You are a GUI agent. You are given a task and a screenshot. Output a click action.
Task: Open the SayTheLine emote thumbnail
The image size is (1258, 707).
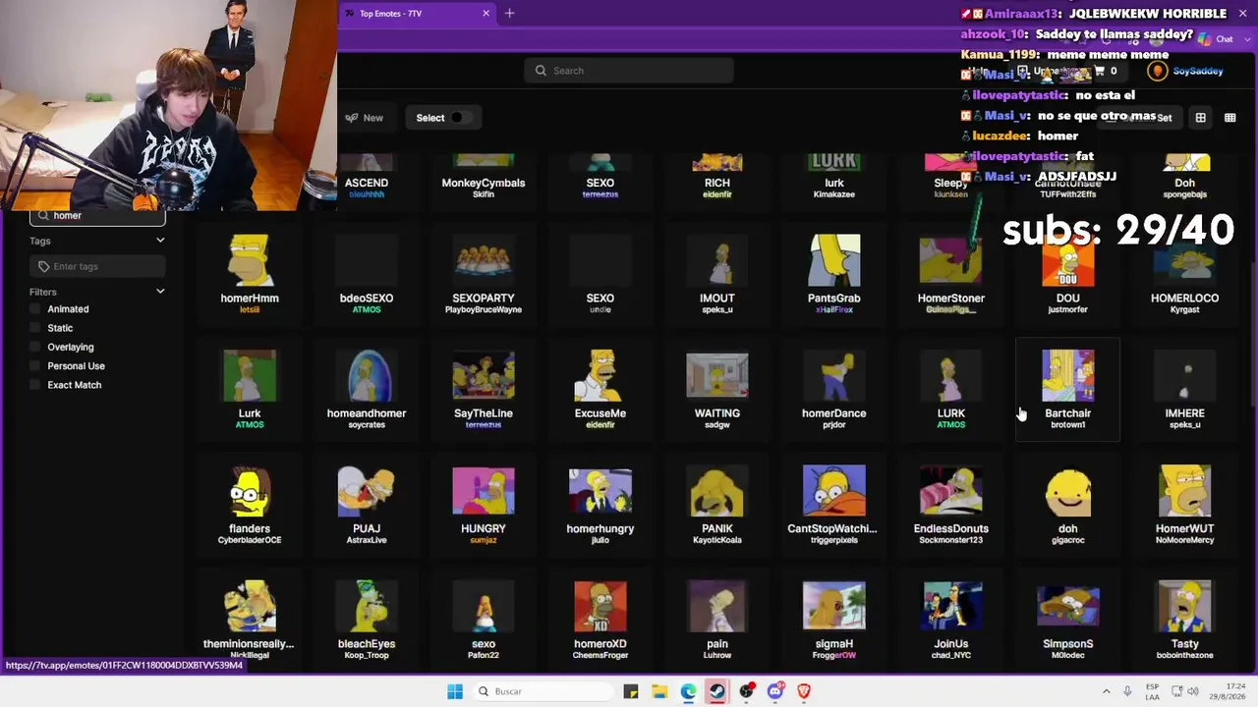click(x=484, y=375)
